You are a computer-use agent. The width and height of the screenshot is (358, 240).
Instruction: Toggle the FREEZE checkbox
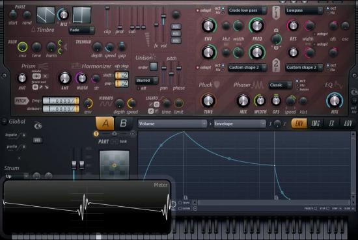click(315, 209)
